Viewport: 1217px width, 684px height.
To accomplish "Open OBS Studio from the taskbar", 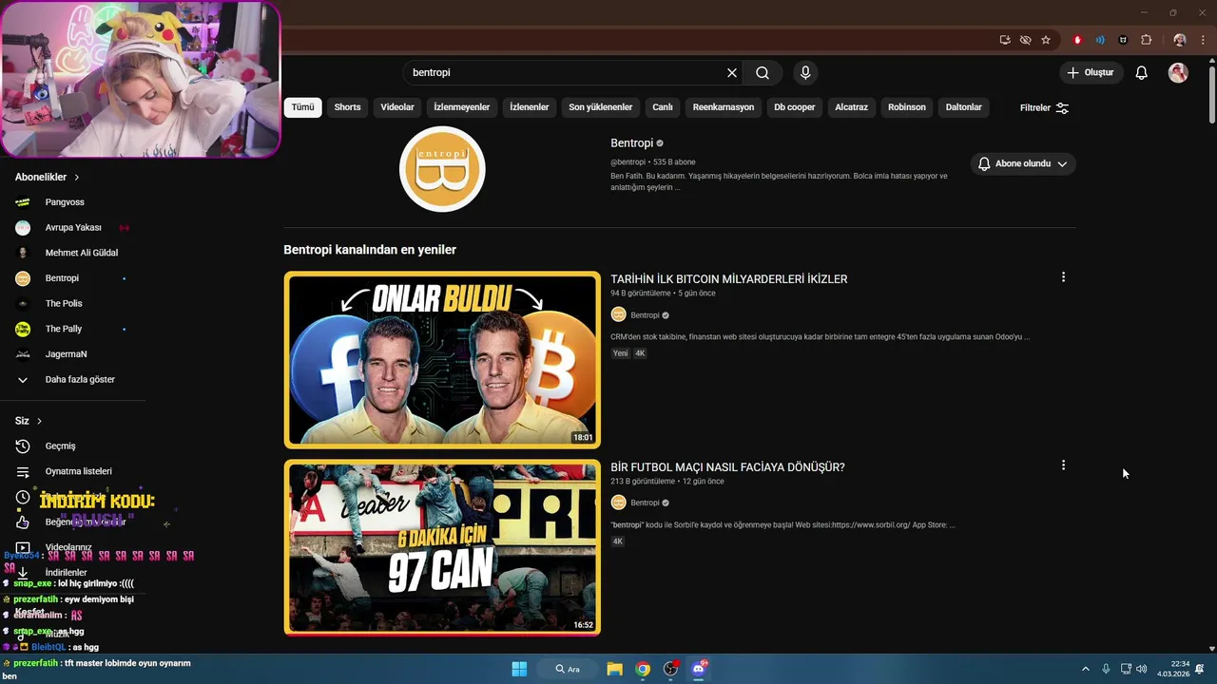I will [671, 669].
